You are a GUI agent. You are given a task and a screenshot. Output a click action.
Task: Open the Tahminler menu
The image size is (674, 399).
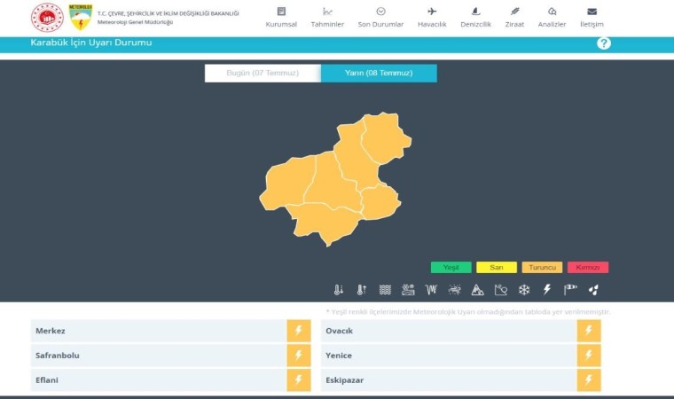tap(327, 17)
